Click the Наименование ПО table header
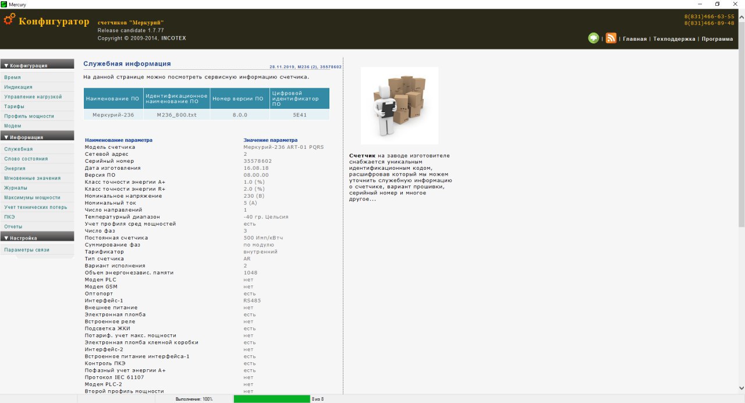This screenshot has height=403, width=745. 113,98
